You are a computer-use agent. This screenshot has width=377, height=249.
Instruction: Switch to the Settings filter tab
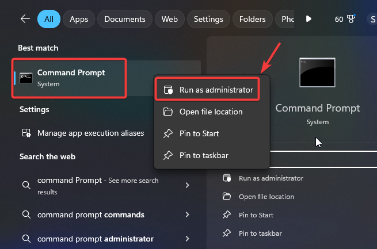click(x=208, y=19)
